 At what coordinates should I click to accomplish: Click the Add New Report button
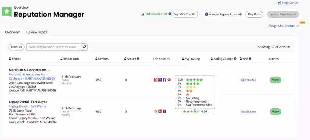(283, 14)
